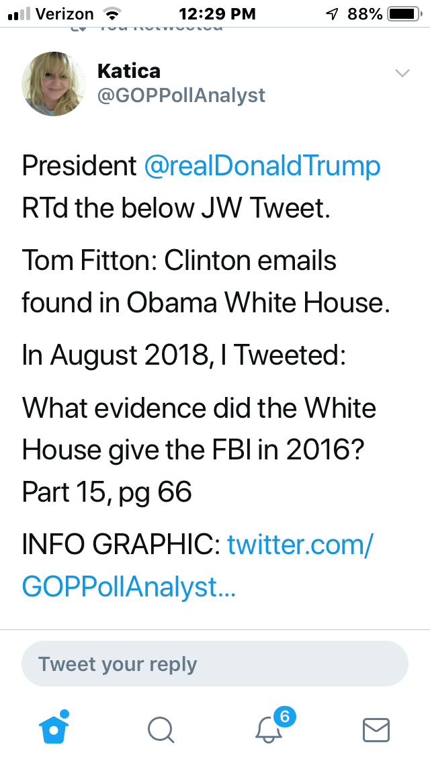430x763 pixels.
Task: Open the @realDonaldTrump mention
Action: pyautogui.click(x=263, y=166)
